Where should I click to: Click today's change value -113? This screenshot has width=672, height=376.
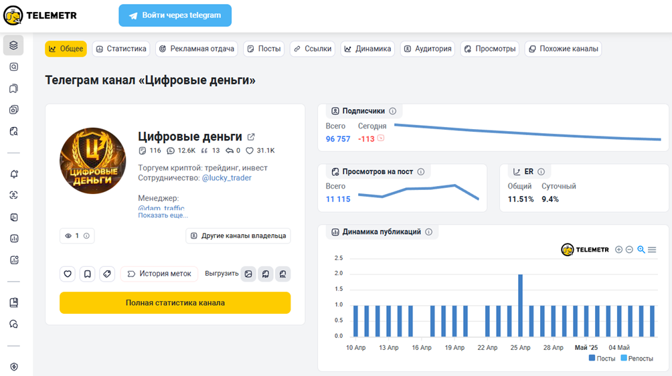[x=366, y=138]
